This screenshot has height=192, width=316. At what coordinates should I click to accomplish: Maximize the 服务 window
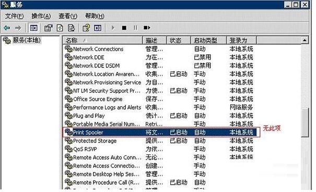tap(296, 5)
